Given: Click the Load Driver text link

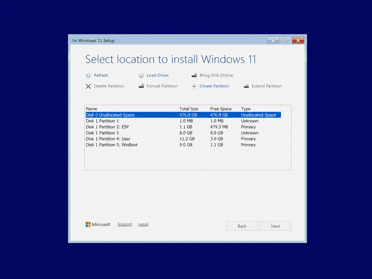Looking at the screenshot, I should point(158,75).
